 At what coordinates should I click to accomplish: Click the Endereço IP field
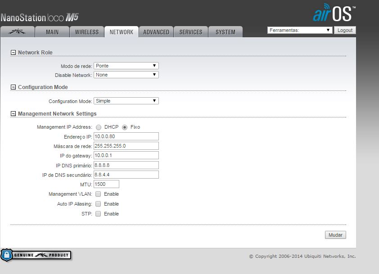pyautogui.click(x=126, y=136)
